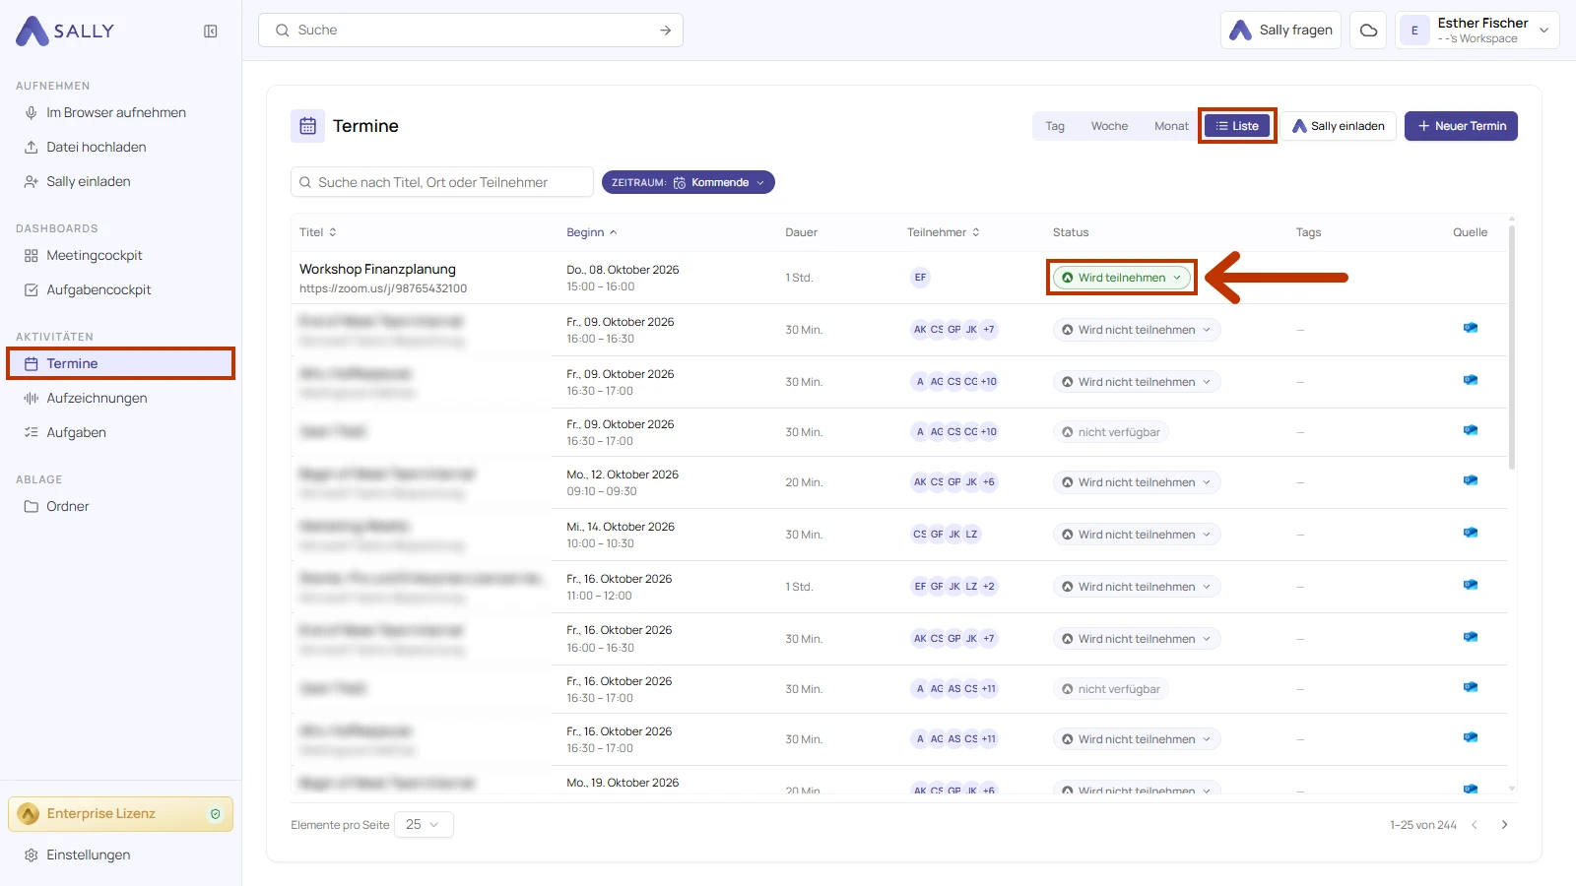Viewport: 1576px width, 886px height.
Task: Open Wird nicht teilnehmen dropdown for 14. Oktober
Action: pos(1137,535)
